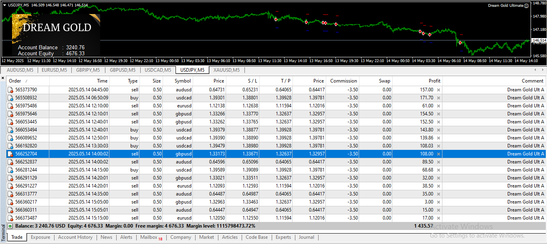
Task: Sort by the Symbol column header
Action: pos(178,81)
